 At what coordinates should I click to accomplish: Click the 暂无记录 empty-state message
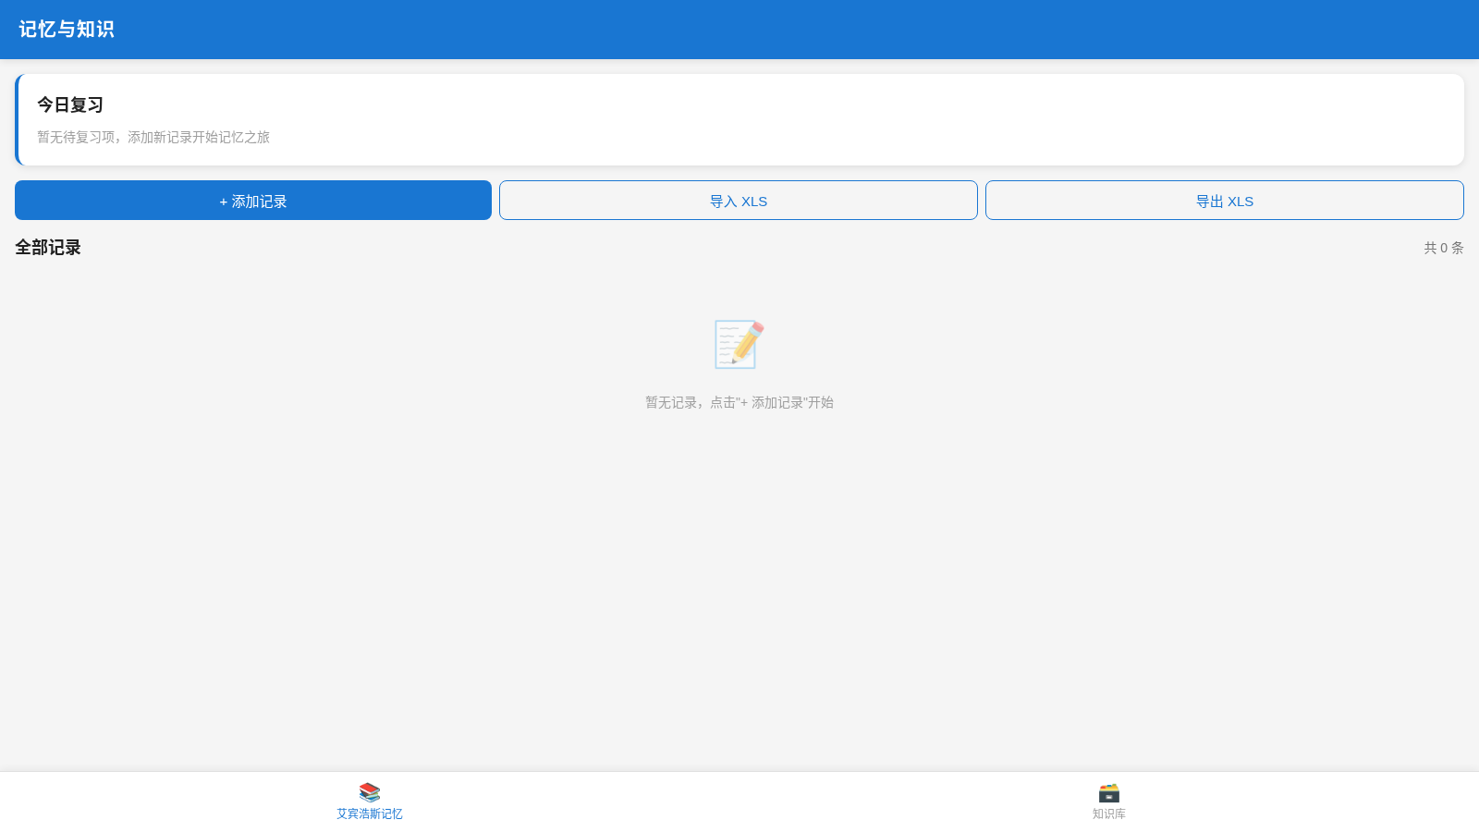(739, 402)
